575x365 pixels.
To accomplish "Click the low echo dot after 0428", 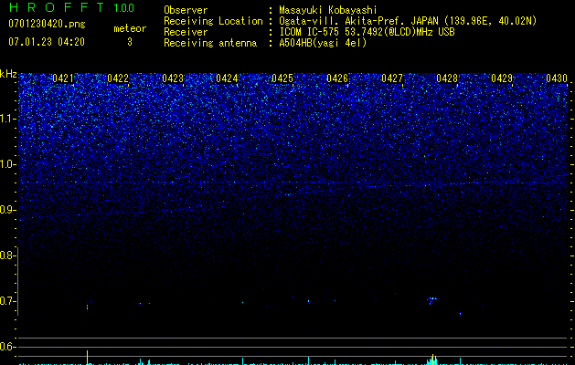I will click(x=460, y=313).
